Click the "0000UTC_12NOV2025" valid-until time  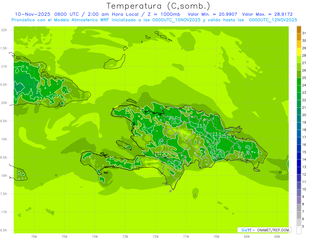pos(273,20)
